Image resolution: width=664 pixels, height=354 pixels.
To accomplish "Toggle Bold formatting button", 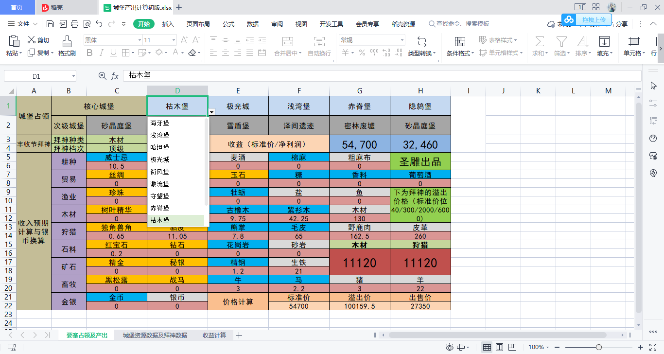I will (x=89, y=53).
